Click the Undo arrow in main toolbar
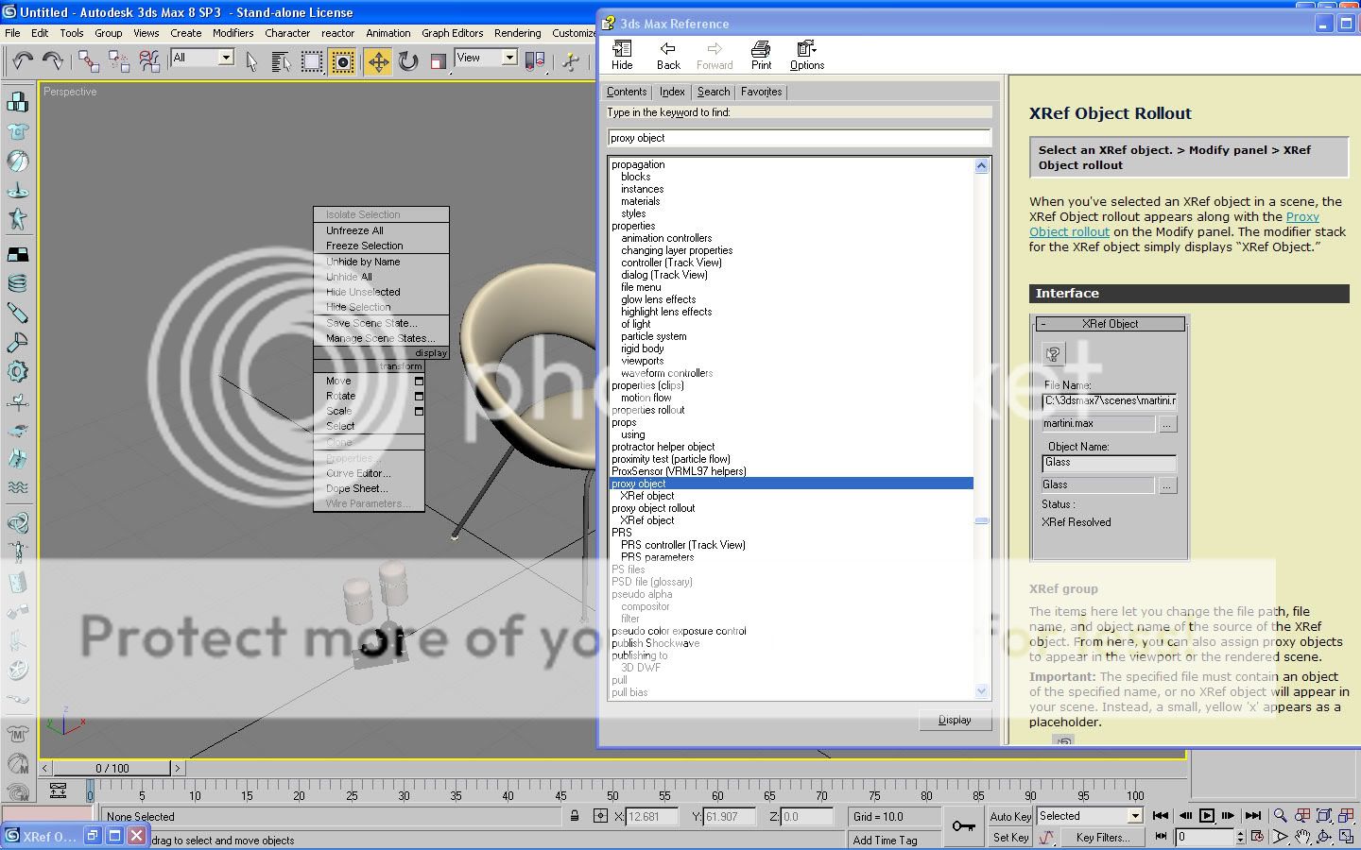 23,61
